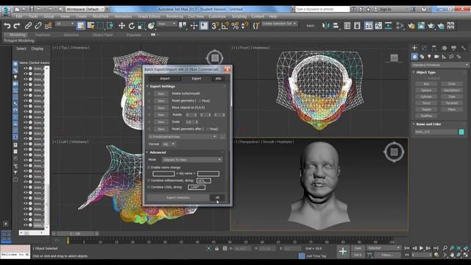Toggle the Percent Snap icon
Screen dimensions: 471x265
235,26
